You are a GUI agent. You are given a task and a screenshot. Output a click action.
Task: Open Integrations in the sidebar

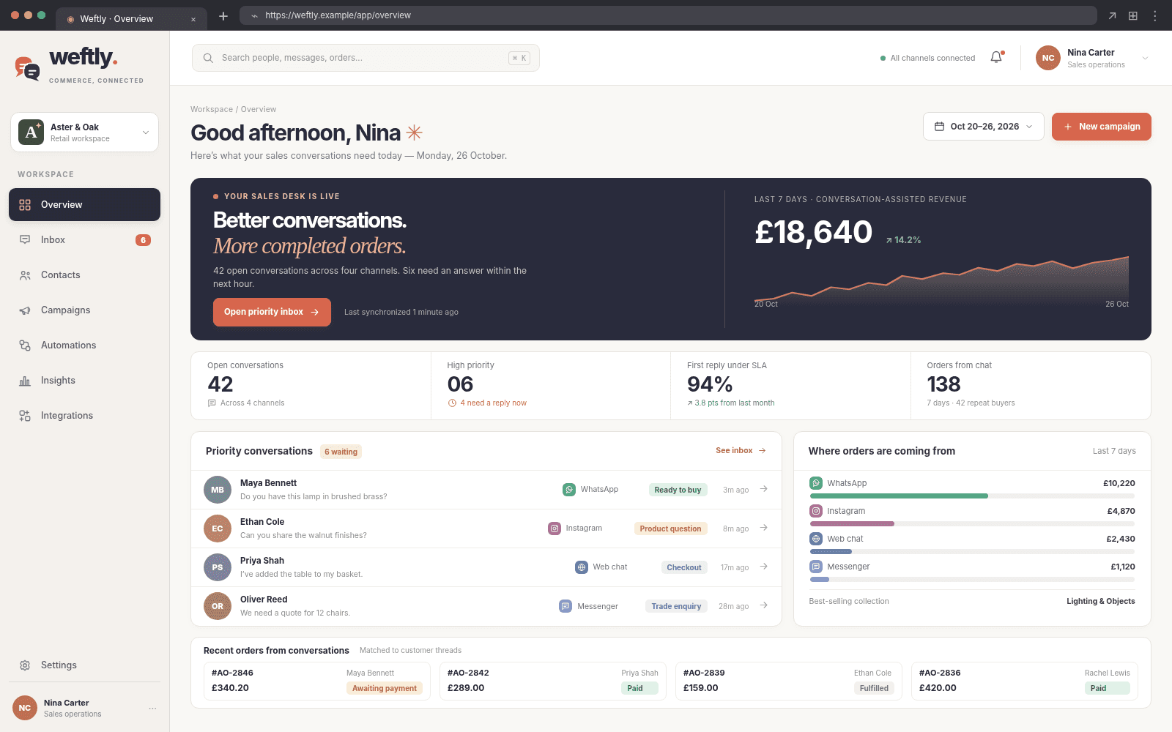coord(85,416)
